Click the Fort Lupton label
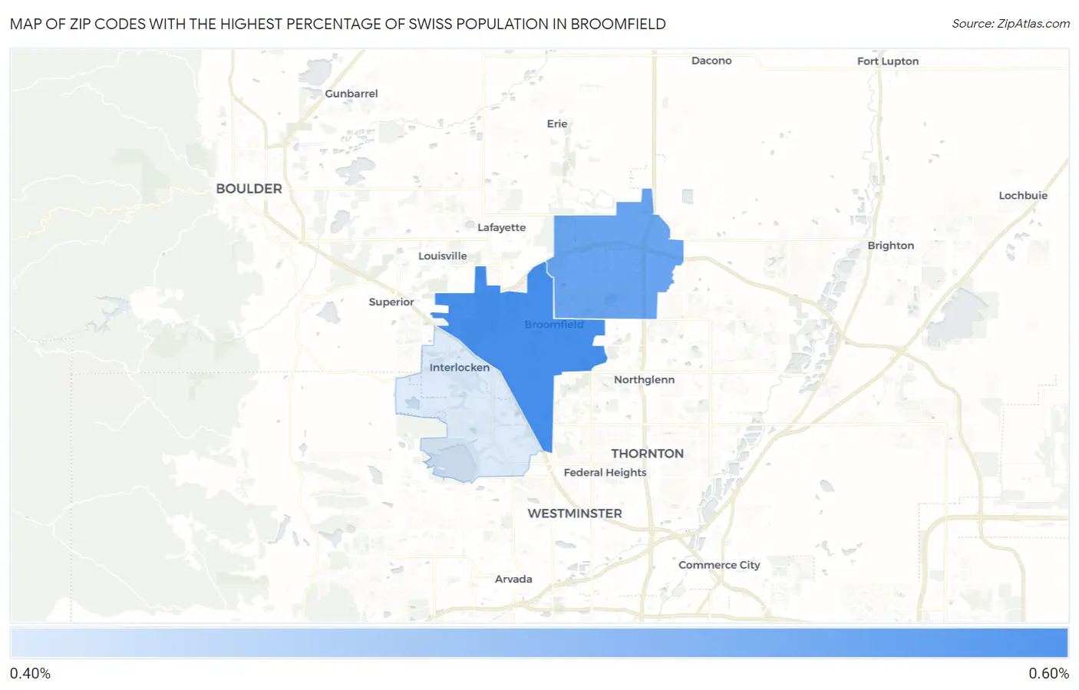1079x690 pixels. [888, 61]
